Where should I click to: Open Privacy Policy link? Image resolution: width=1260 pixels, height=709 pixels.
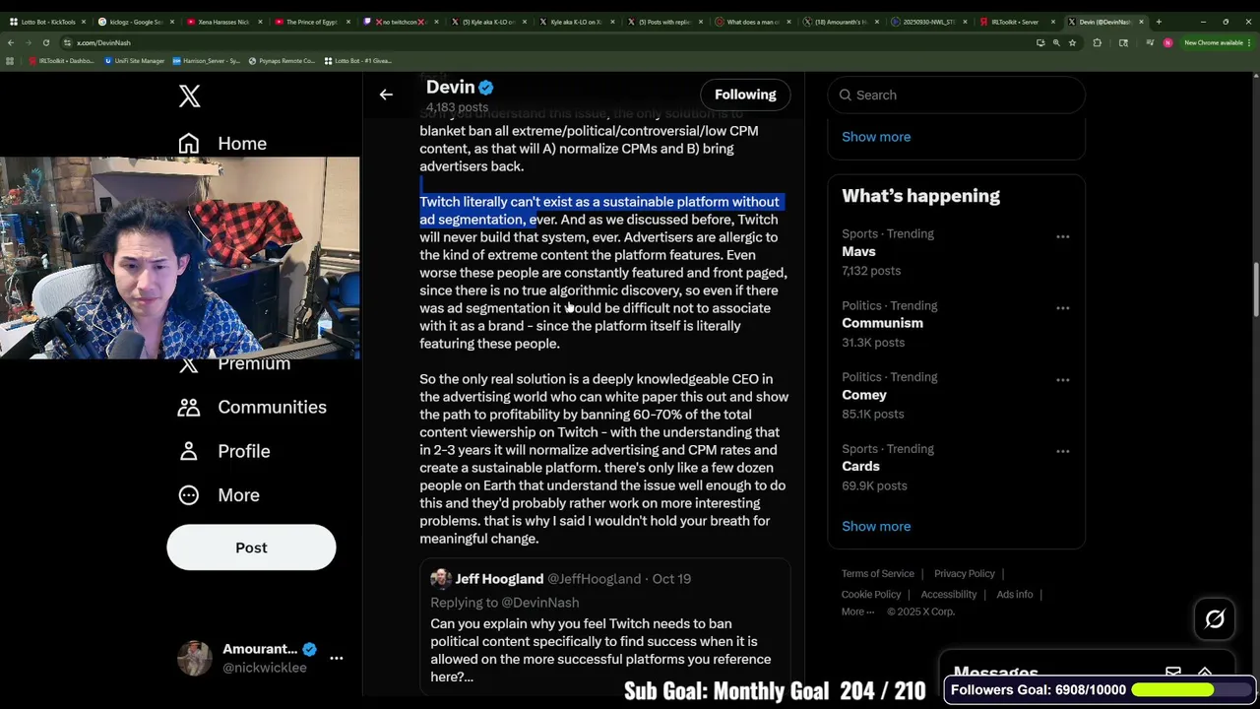(965, 574)
